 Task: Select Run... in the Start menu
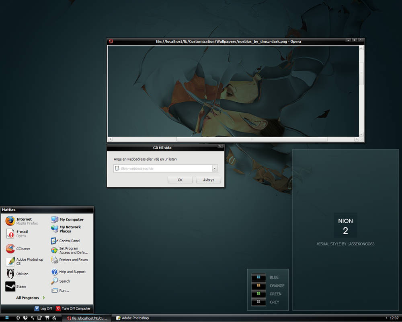coord(64,291)
